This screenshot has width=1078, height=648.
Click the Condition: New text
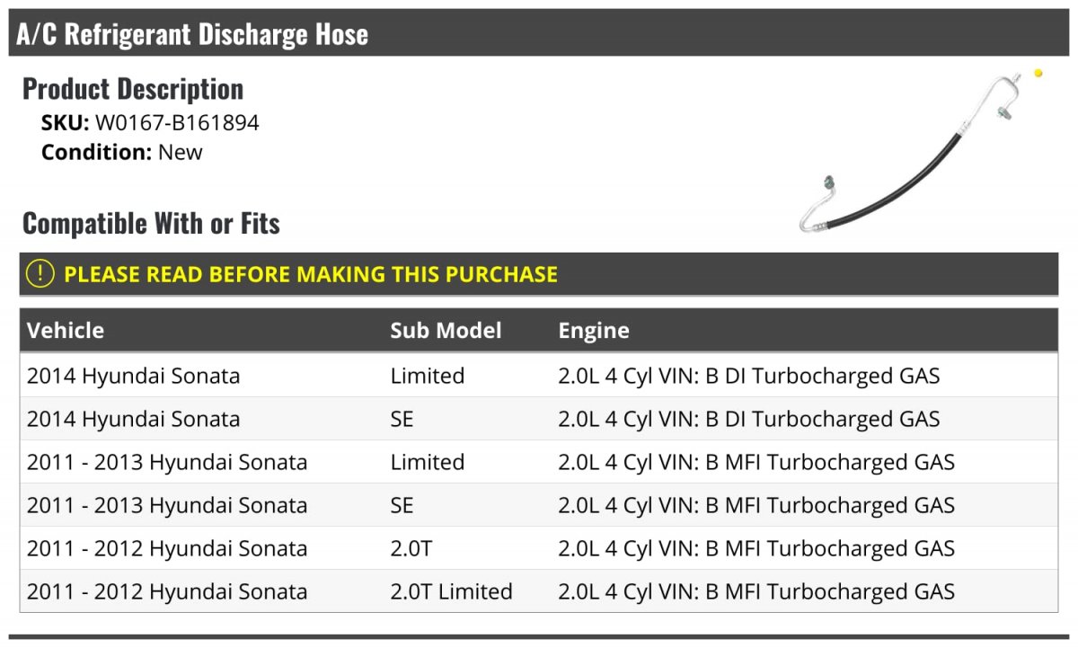[x=122, y=152]
